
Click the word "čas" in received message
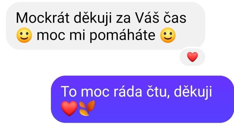point(175,18)
